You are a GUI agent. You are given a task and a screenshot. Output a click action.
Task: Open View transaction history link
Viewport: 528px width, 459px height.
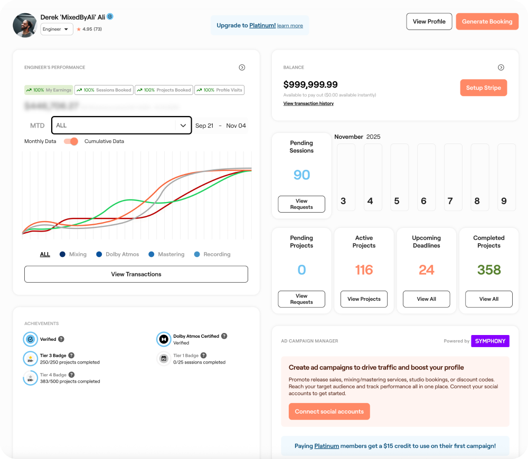click(308, 103)
